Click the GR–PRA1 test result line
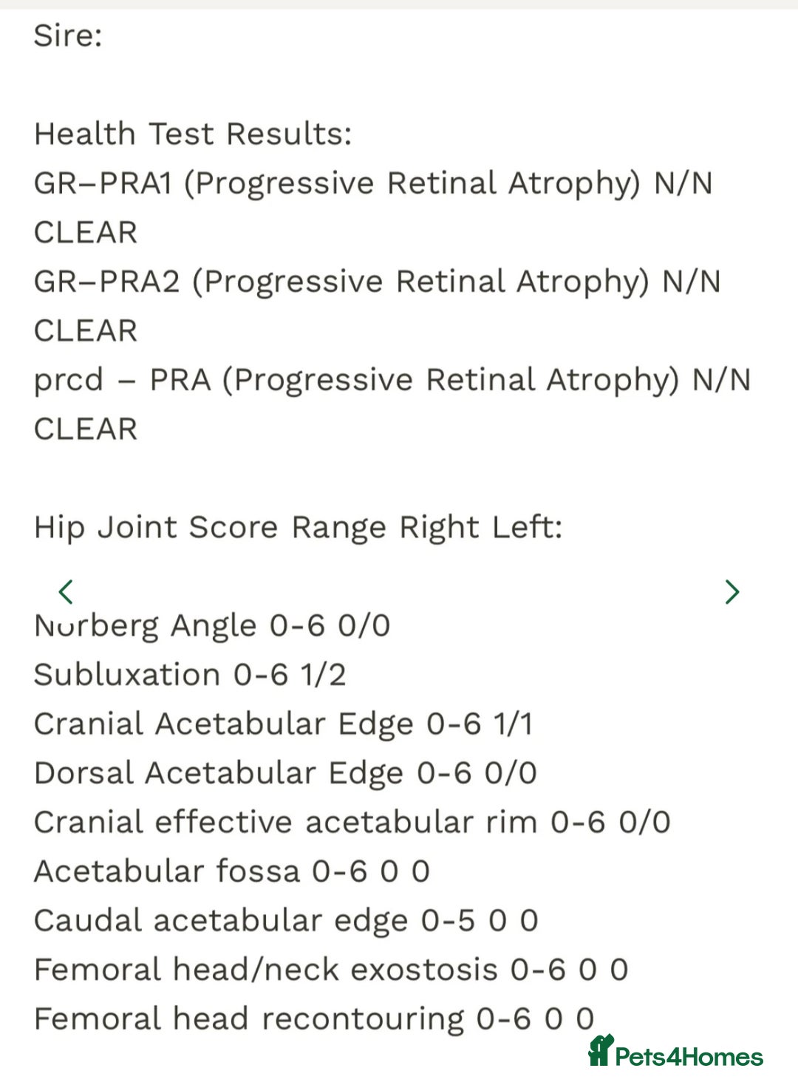This screenshot has width=798, height=1085. click(x=373, y=183)
